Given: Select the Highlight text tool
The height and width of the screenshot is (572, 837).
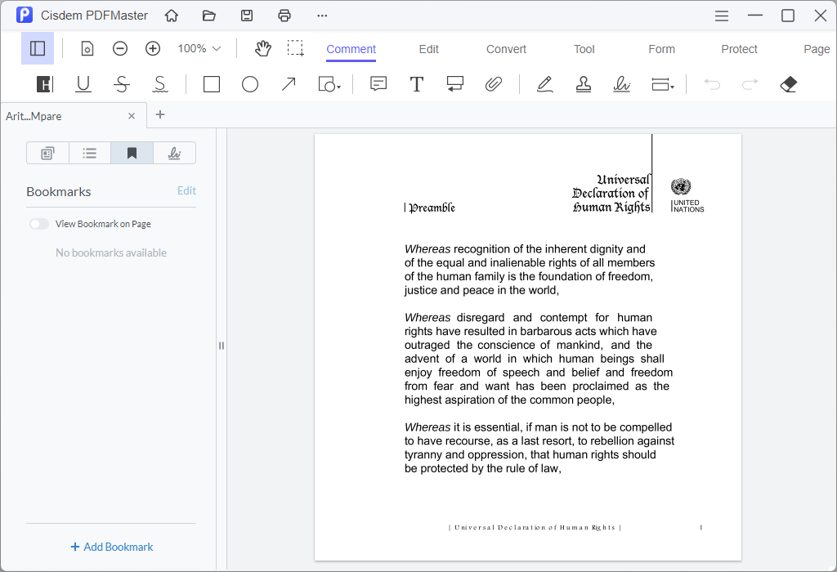Looking at the screenshot, I should 43,84.
